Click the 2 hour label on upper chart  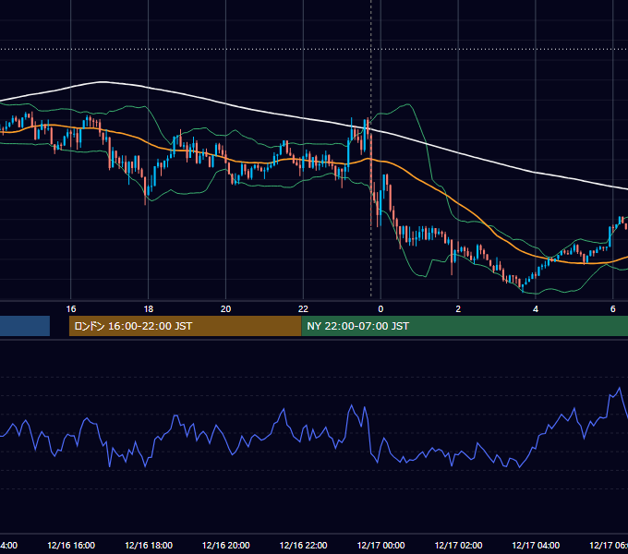coord(458,308)
